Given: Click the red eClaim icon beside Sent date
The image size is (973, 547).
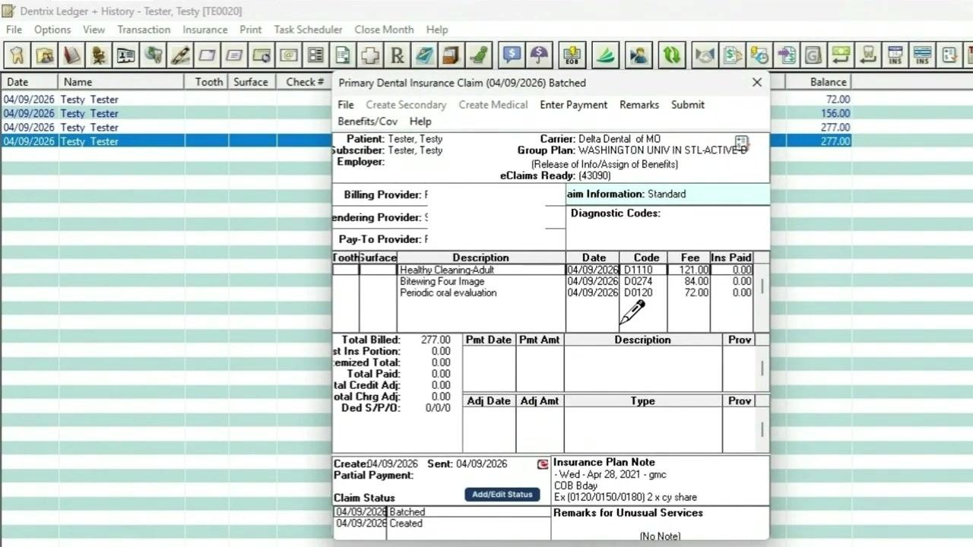Looking at the screenshot, I should pos(543,464).
